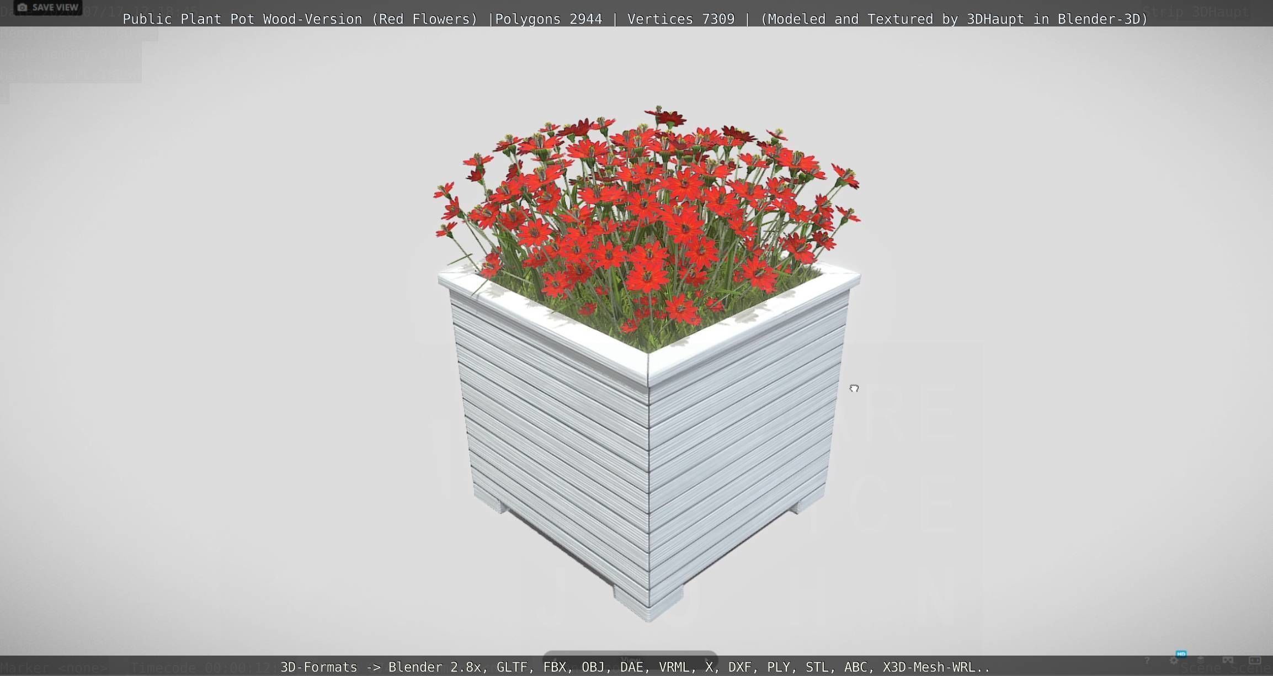Viewport: 1273px width, 676px height.
Task: Click the theater mode icon
Action: [1255, 660]
